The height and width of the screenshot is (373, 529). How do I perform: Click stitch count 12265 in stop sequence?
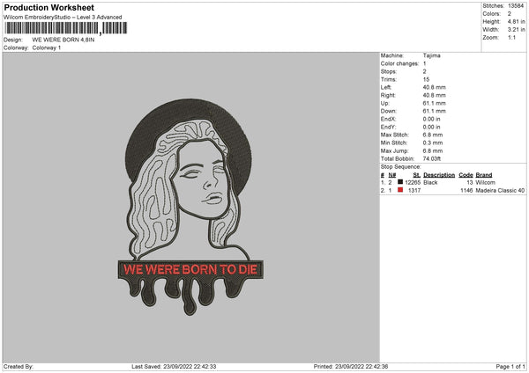413,182
